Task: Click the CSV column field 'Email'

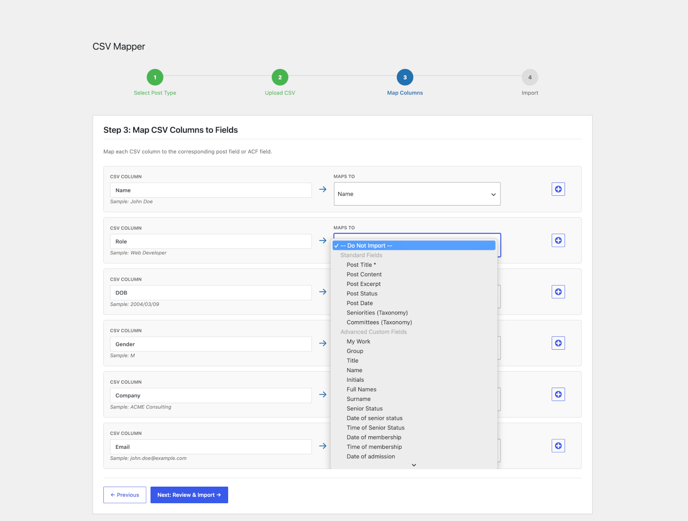Action: 211,447
